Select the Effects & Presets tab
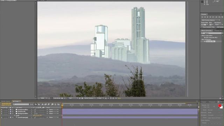 click(206, 30)
